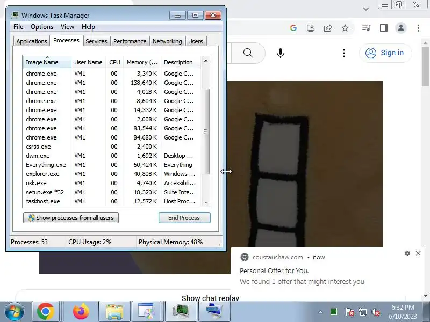
Task: Open Chrome tab search chevron
Action: [365, 9]
